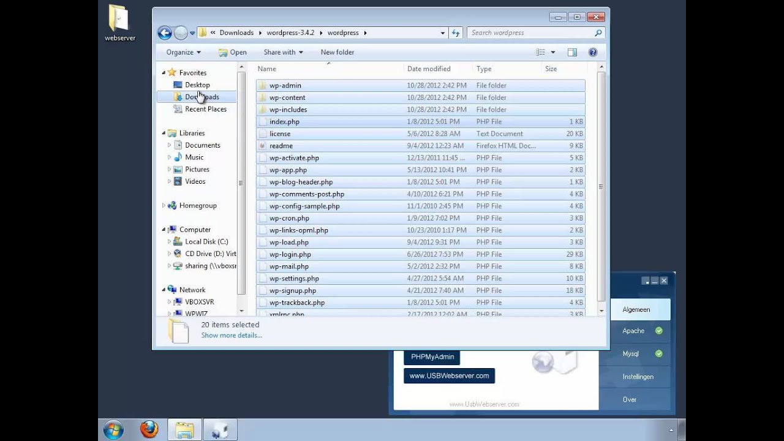Select the wp-content folder

coord(420,97)
